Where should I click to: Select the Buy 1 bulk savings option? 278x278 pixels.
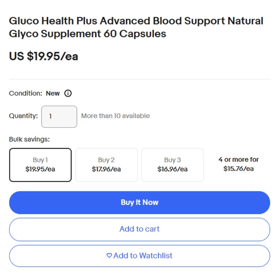pos(40,165)
